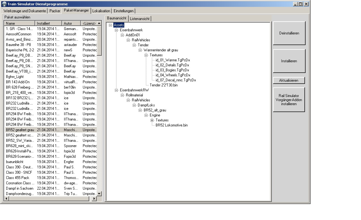The width and height of the screenshot is (361, 220).
Task: Collapse the Engine node
Action: (146, 115)
